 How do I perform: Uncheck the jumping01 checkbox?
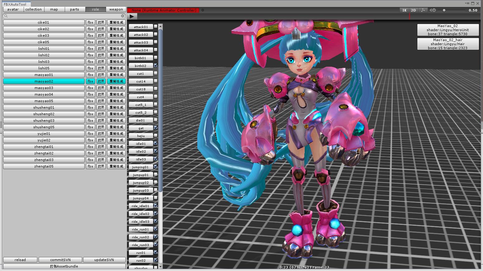[x=156, y=167]
